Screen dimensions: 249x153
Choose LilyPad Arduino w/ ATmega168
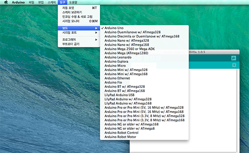tap(144, 104)
